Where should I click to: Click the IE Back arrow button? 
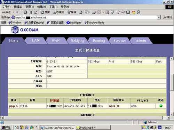coord(6,12)
